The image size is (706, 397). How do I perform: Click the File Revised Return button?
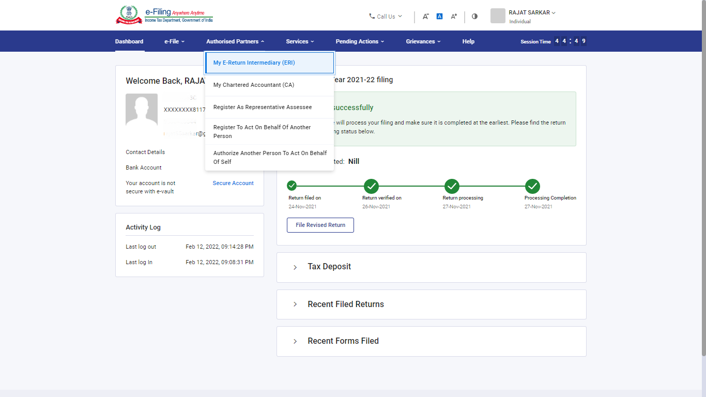click(320, 225)
